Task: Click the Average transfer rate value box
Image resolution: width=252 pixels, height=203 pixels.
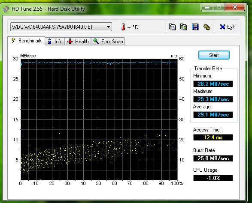Action: 213,115
